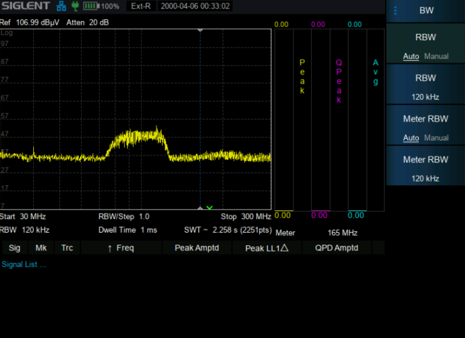Click the Peak Amptd column header

(x=196, y=248)
